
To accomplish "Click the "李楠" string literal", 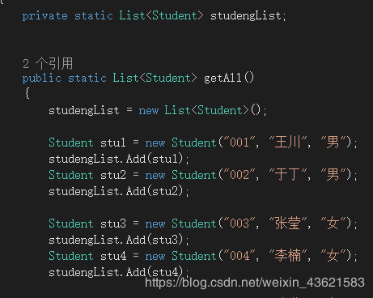I will click(288, 256).
